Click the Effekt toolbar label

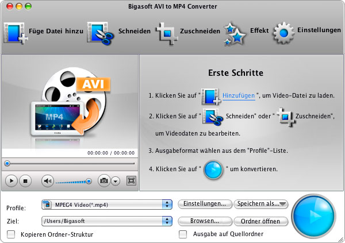coord(259,30)
